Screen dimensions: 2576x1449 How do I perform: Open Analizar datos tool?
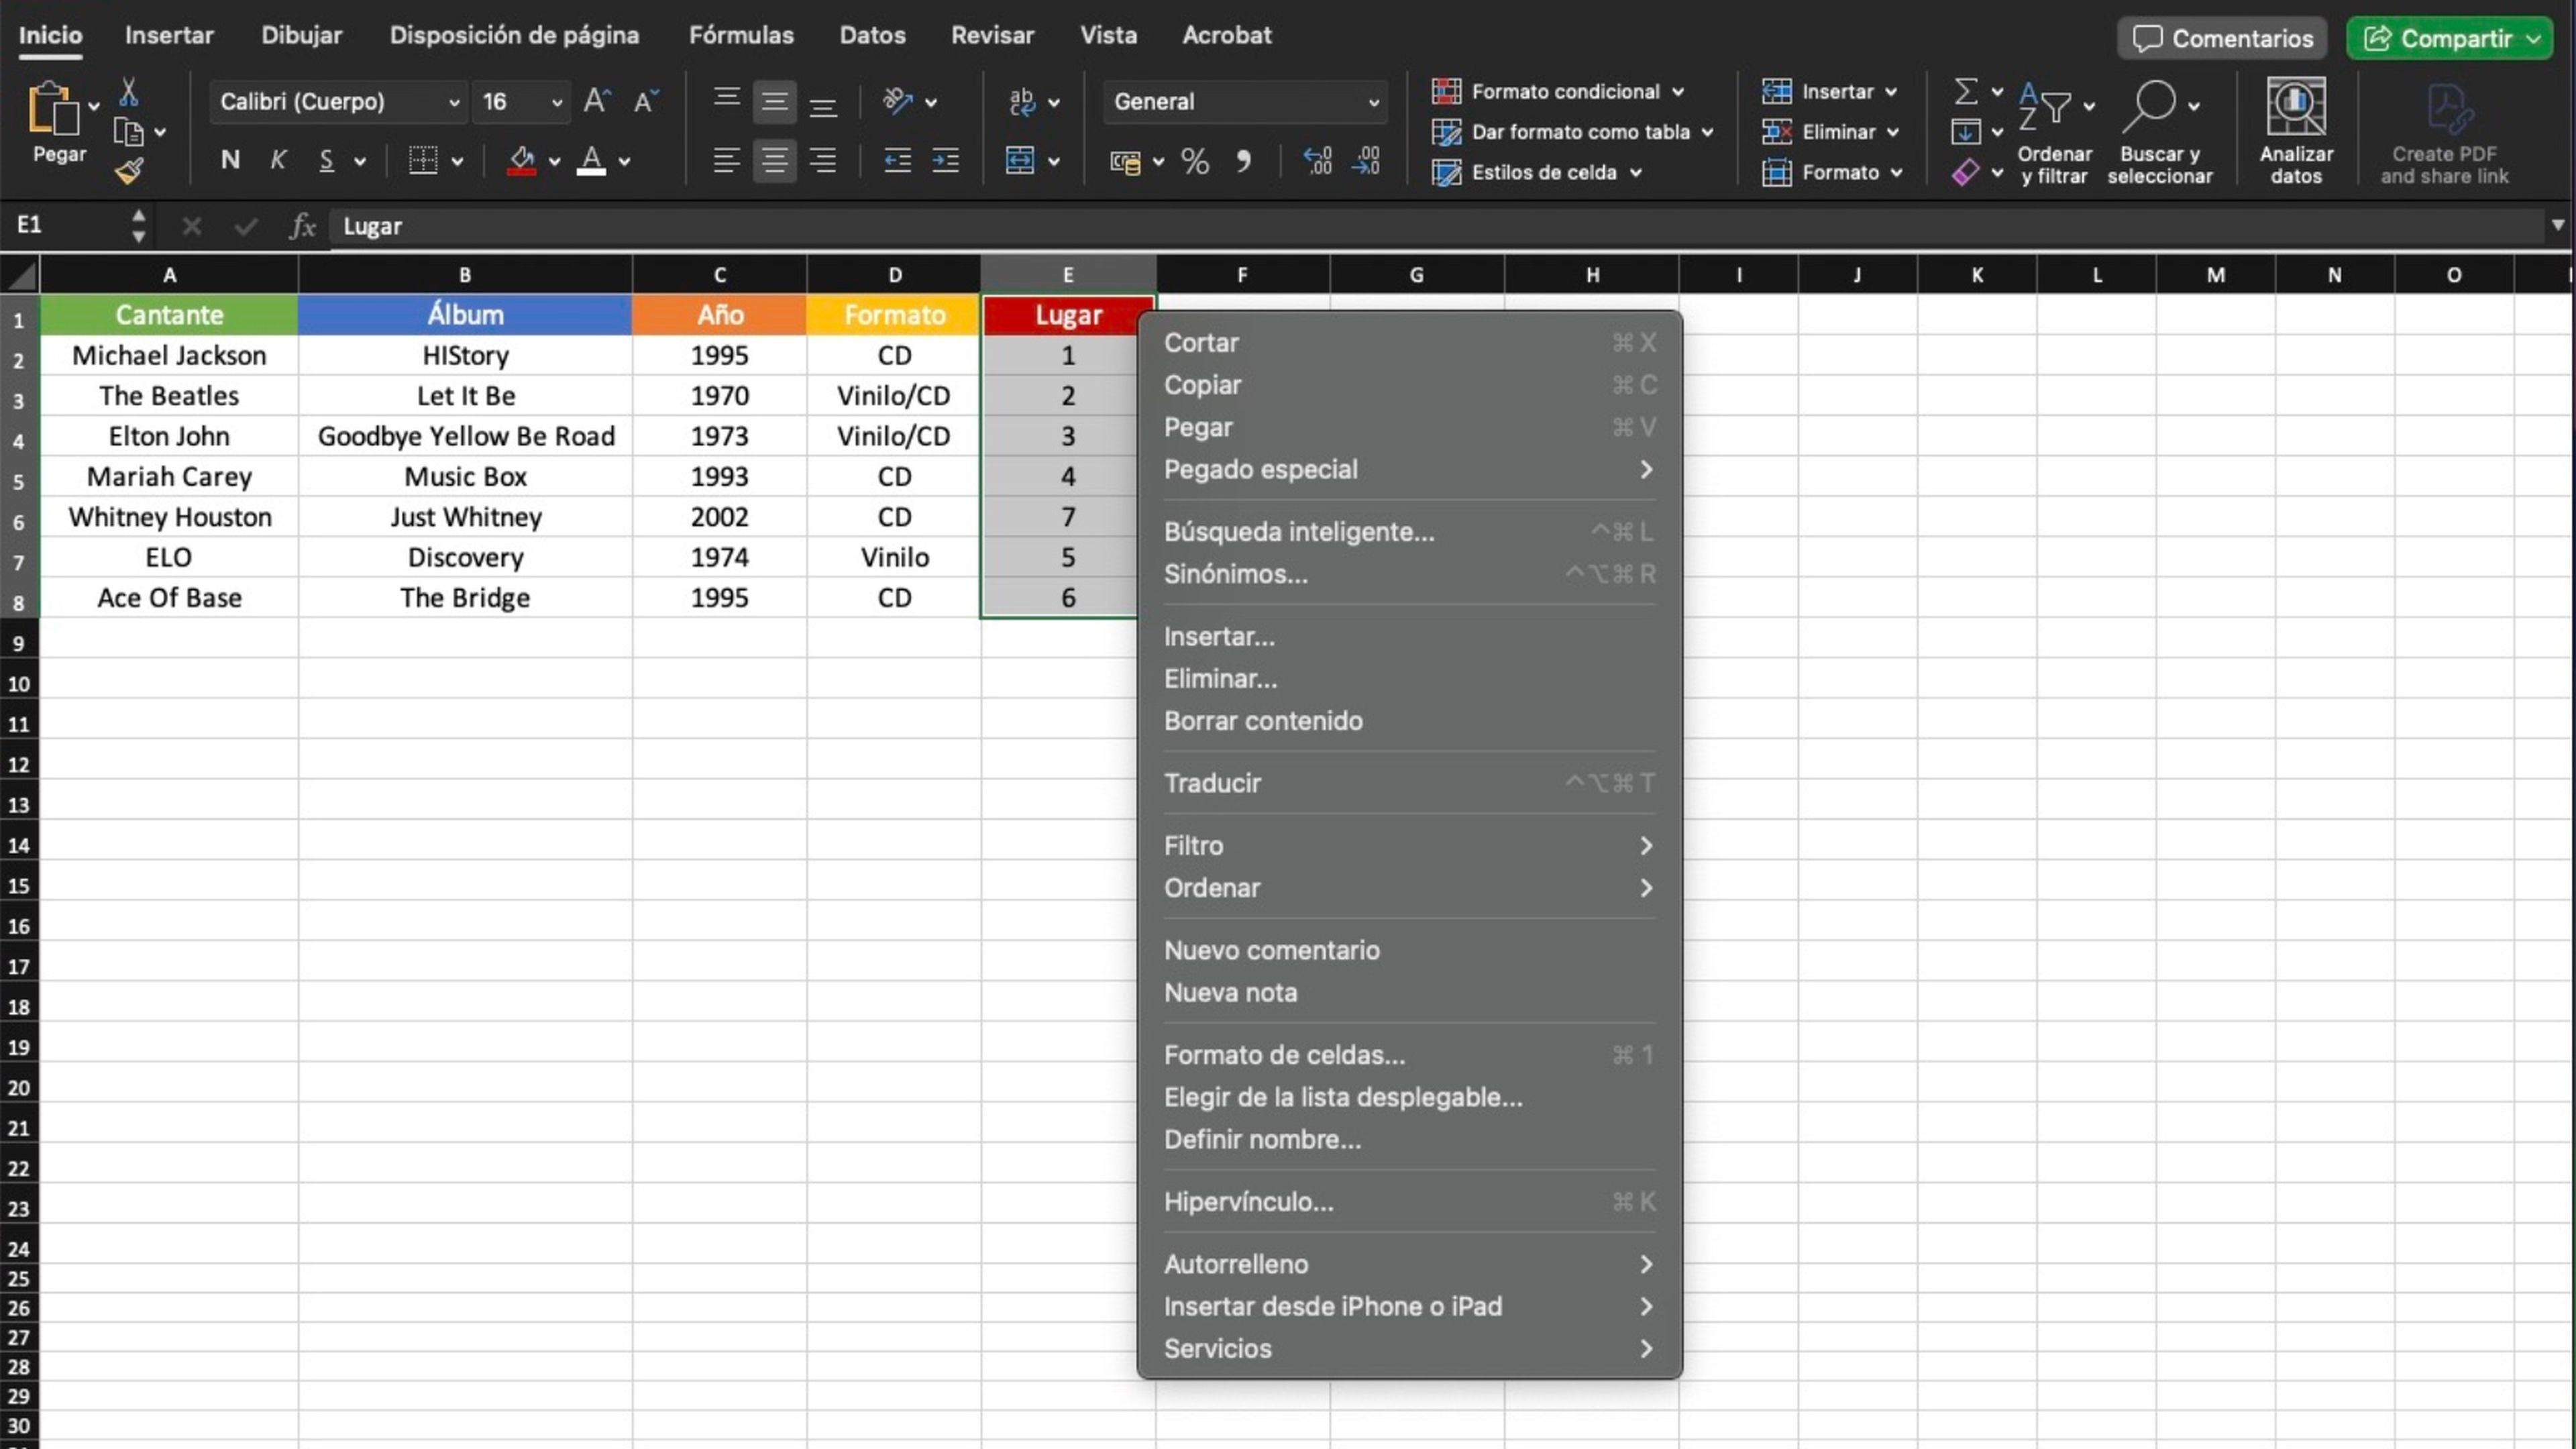click(2296, 131)
